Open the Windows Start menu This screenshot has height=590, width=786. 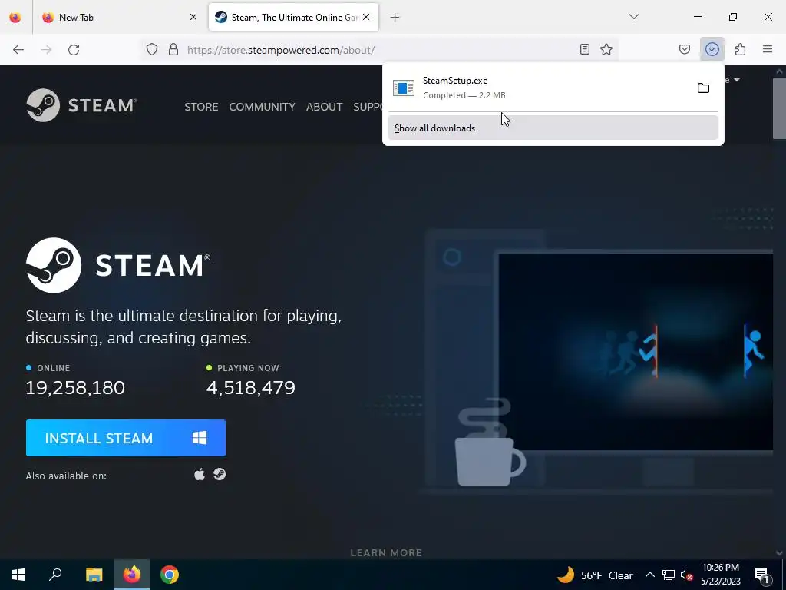click(18, 575)
